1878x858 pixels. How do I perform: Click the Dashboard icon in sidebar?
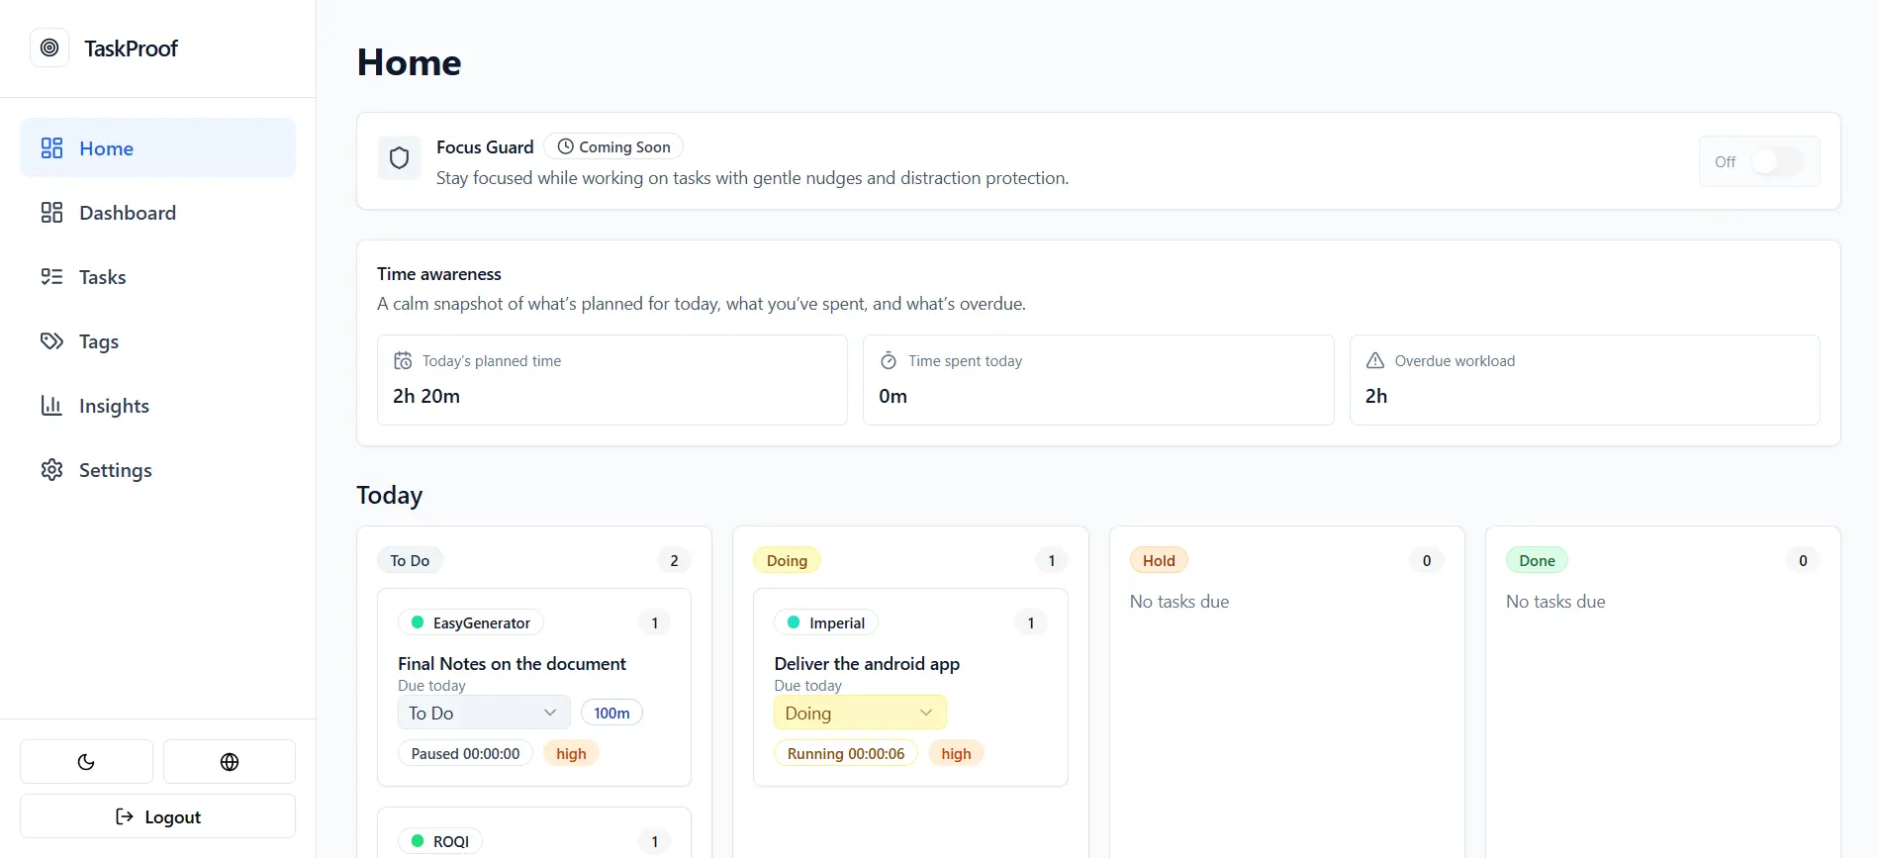point(51,213)
